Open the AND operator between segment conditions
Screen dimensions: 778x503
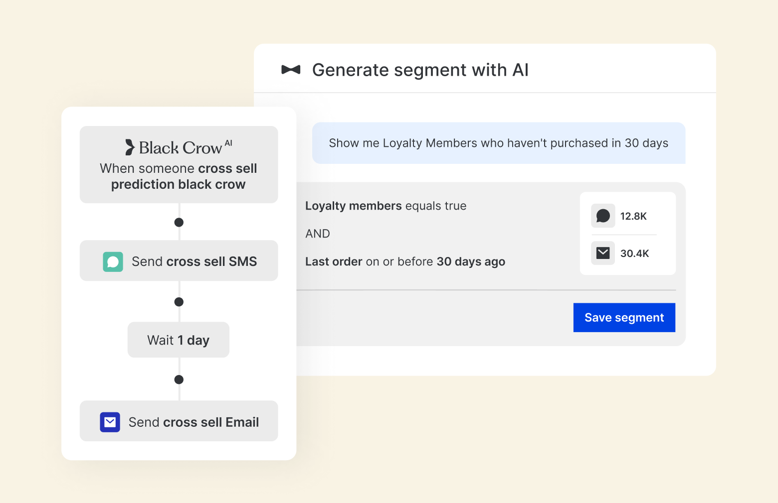pos(318,233)
